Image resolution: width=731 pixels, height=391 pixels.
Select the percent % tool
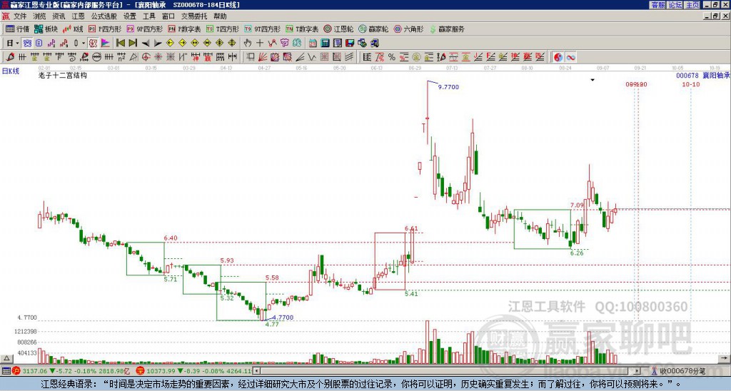click(392, 57)
